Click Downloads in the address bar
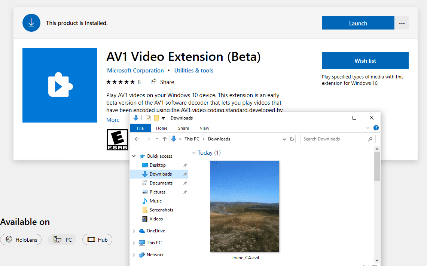 [x=219, y=139]
